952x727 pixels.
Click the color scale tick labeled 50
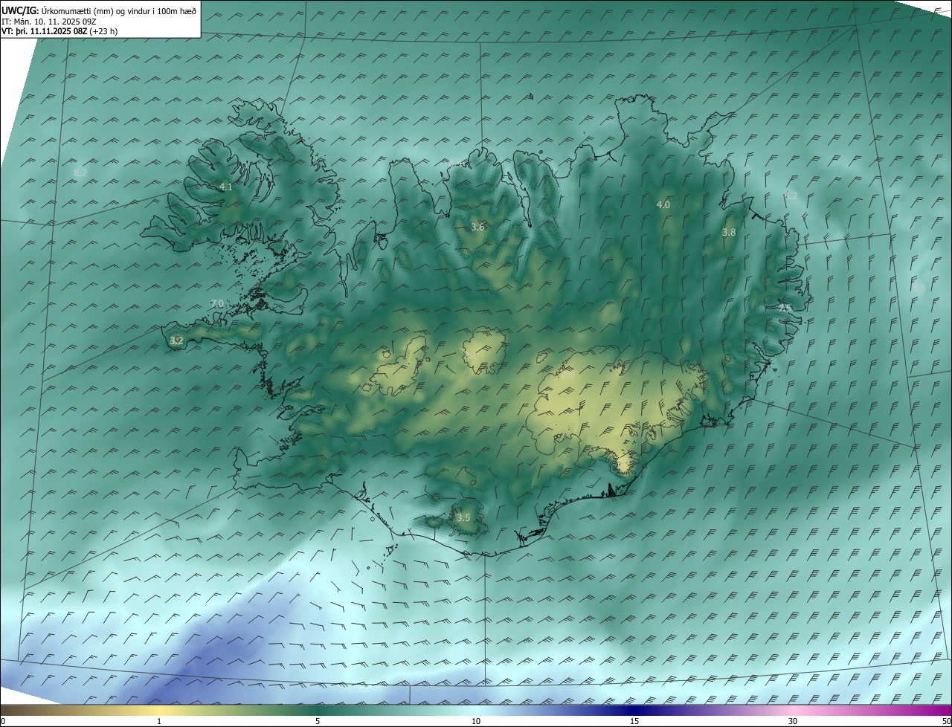(947, 722)
